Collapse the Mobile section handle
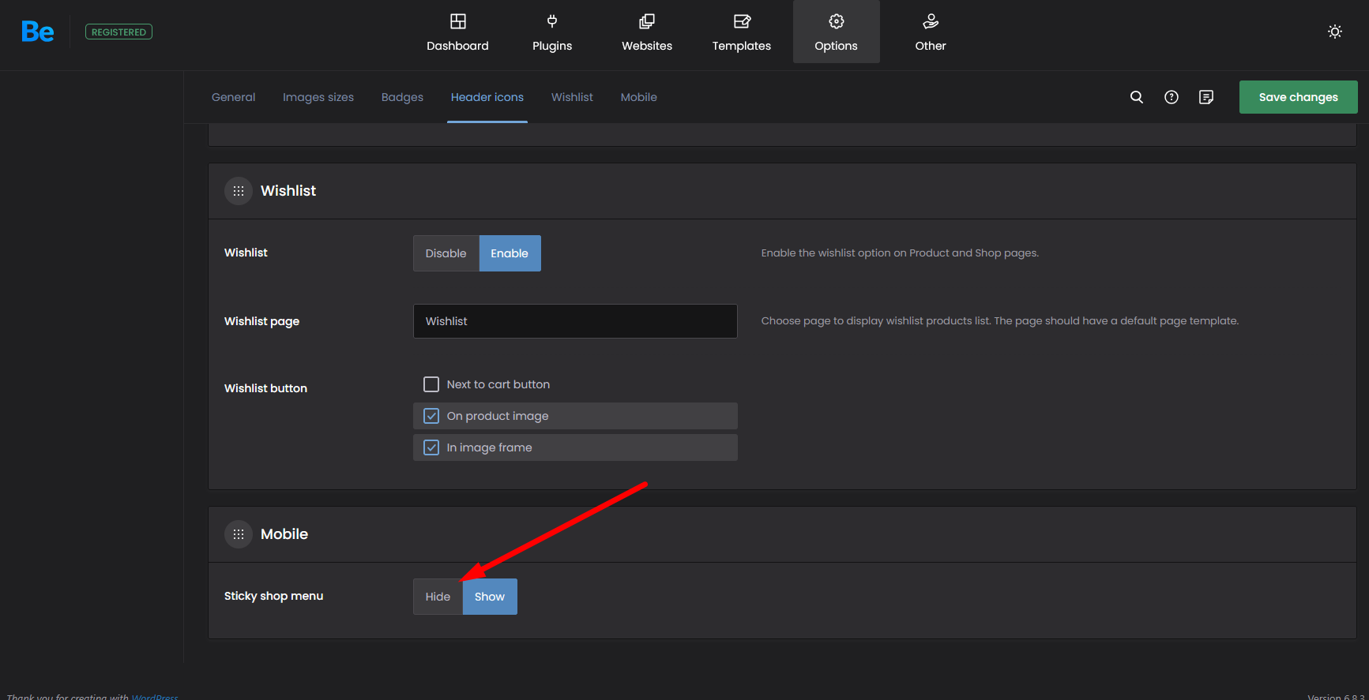The width and height of the screenshot is (1369, 700). coord(239,534)
